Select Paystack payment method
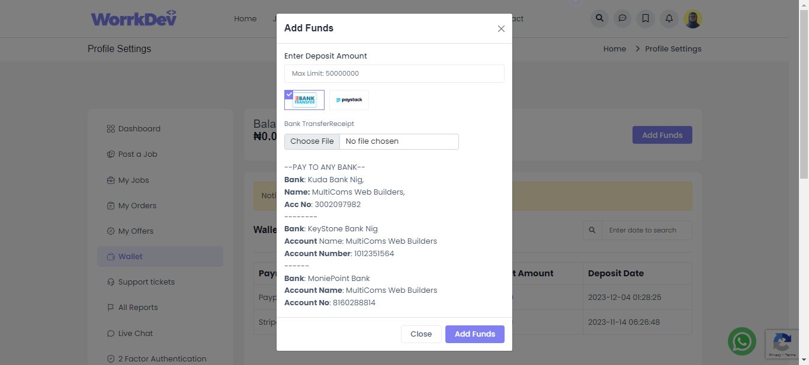Image resolution: width=809 pixels, height=365 pixels. click(349, 100)
